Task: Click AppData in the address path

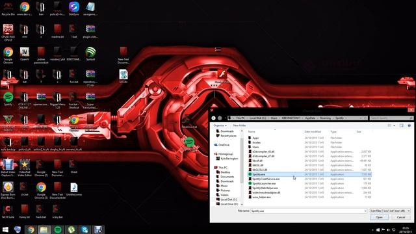Action: (x=310, y=118)
